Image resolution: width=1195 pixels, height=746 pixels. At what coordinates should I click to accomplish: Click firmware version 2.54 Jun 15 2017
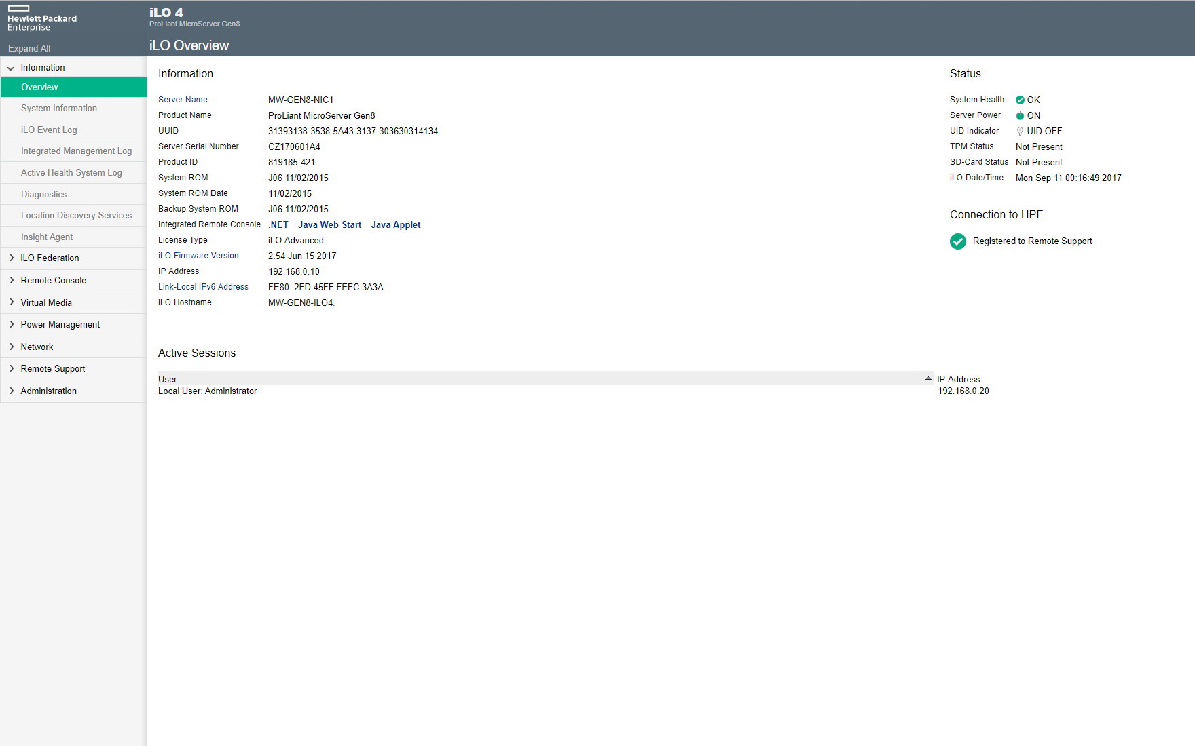[302, 256]
